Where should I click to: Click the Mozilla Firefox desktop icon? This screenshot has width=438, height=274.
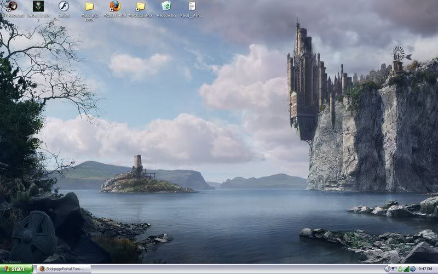(x=115, y=7)
